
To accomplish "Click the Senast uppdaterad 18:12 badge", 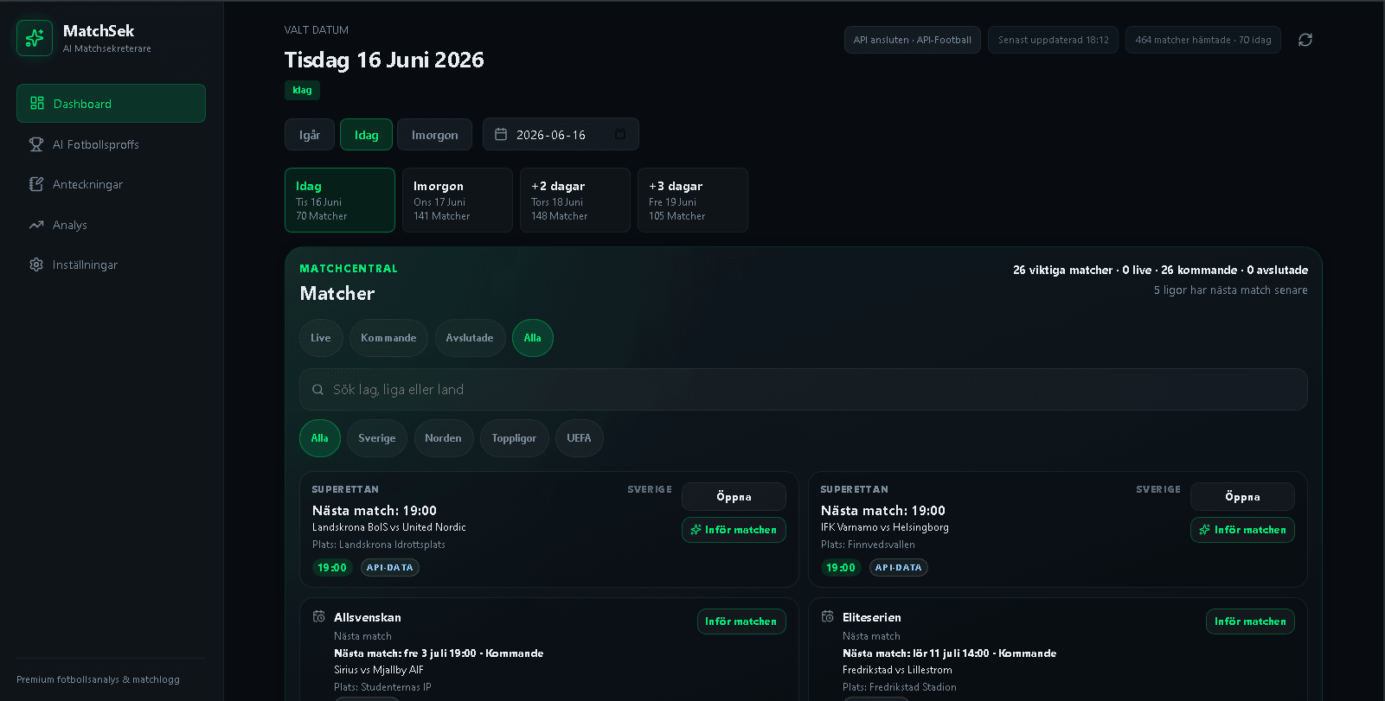I will [1053, 40].
